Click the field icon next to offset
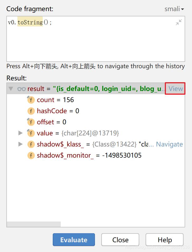192x252 pixels. click(x=31, y=122)
